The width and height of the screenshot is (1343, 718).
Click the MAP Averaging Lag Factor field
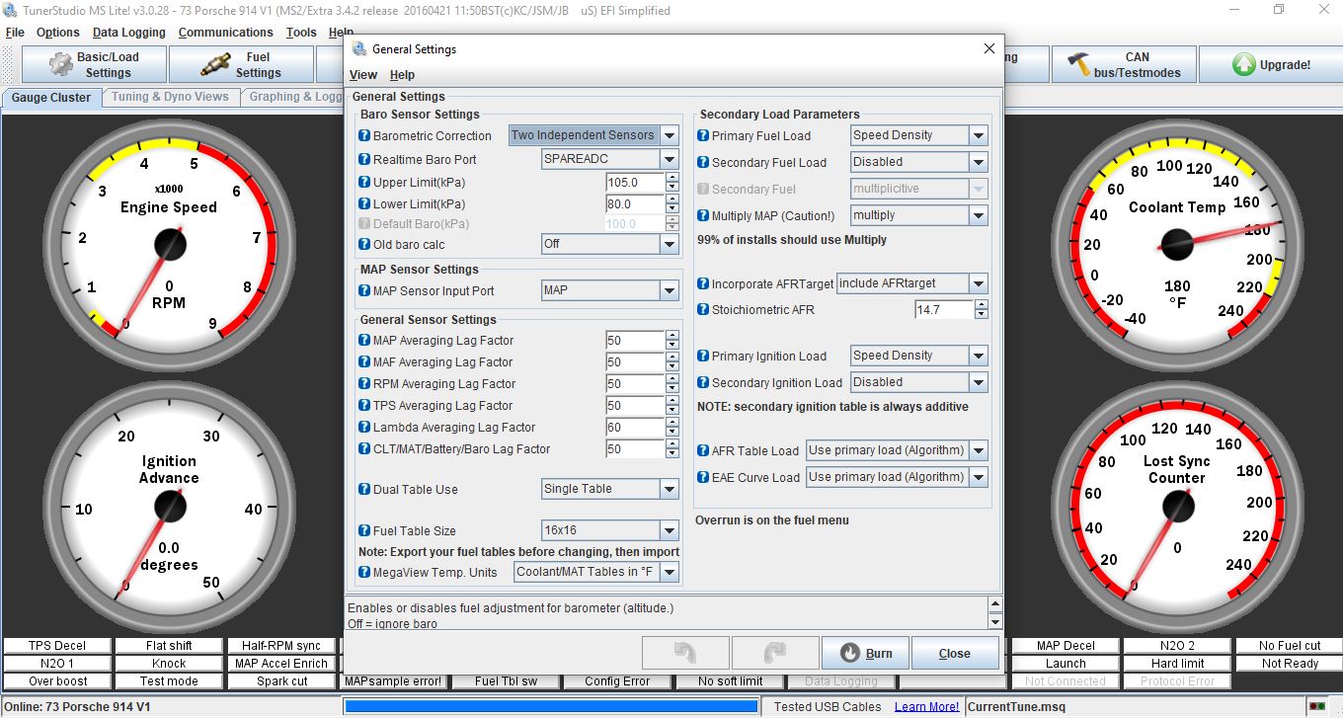(634, 341)
